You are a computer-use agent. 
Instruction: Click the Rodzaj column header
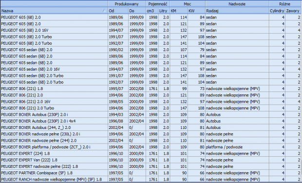point(237,11)
